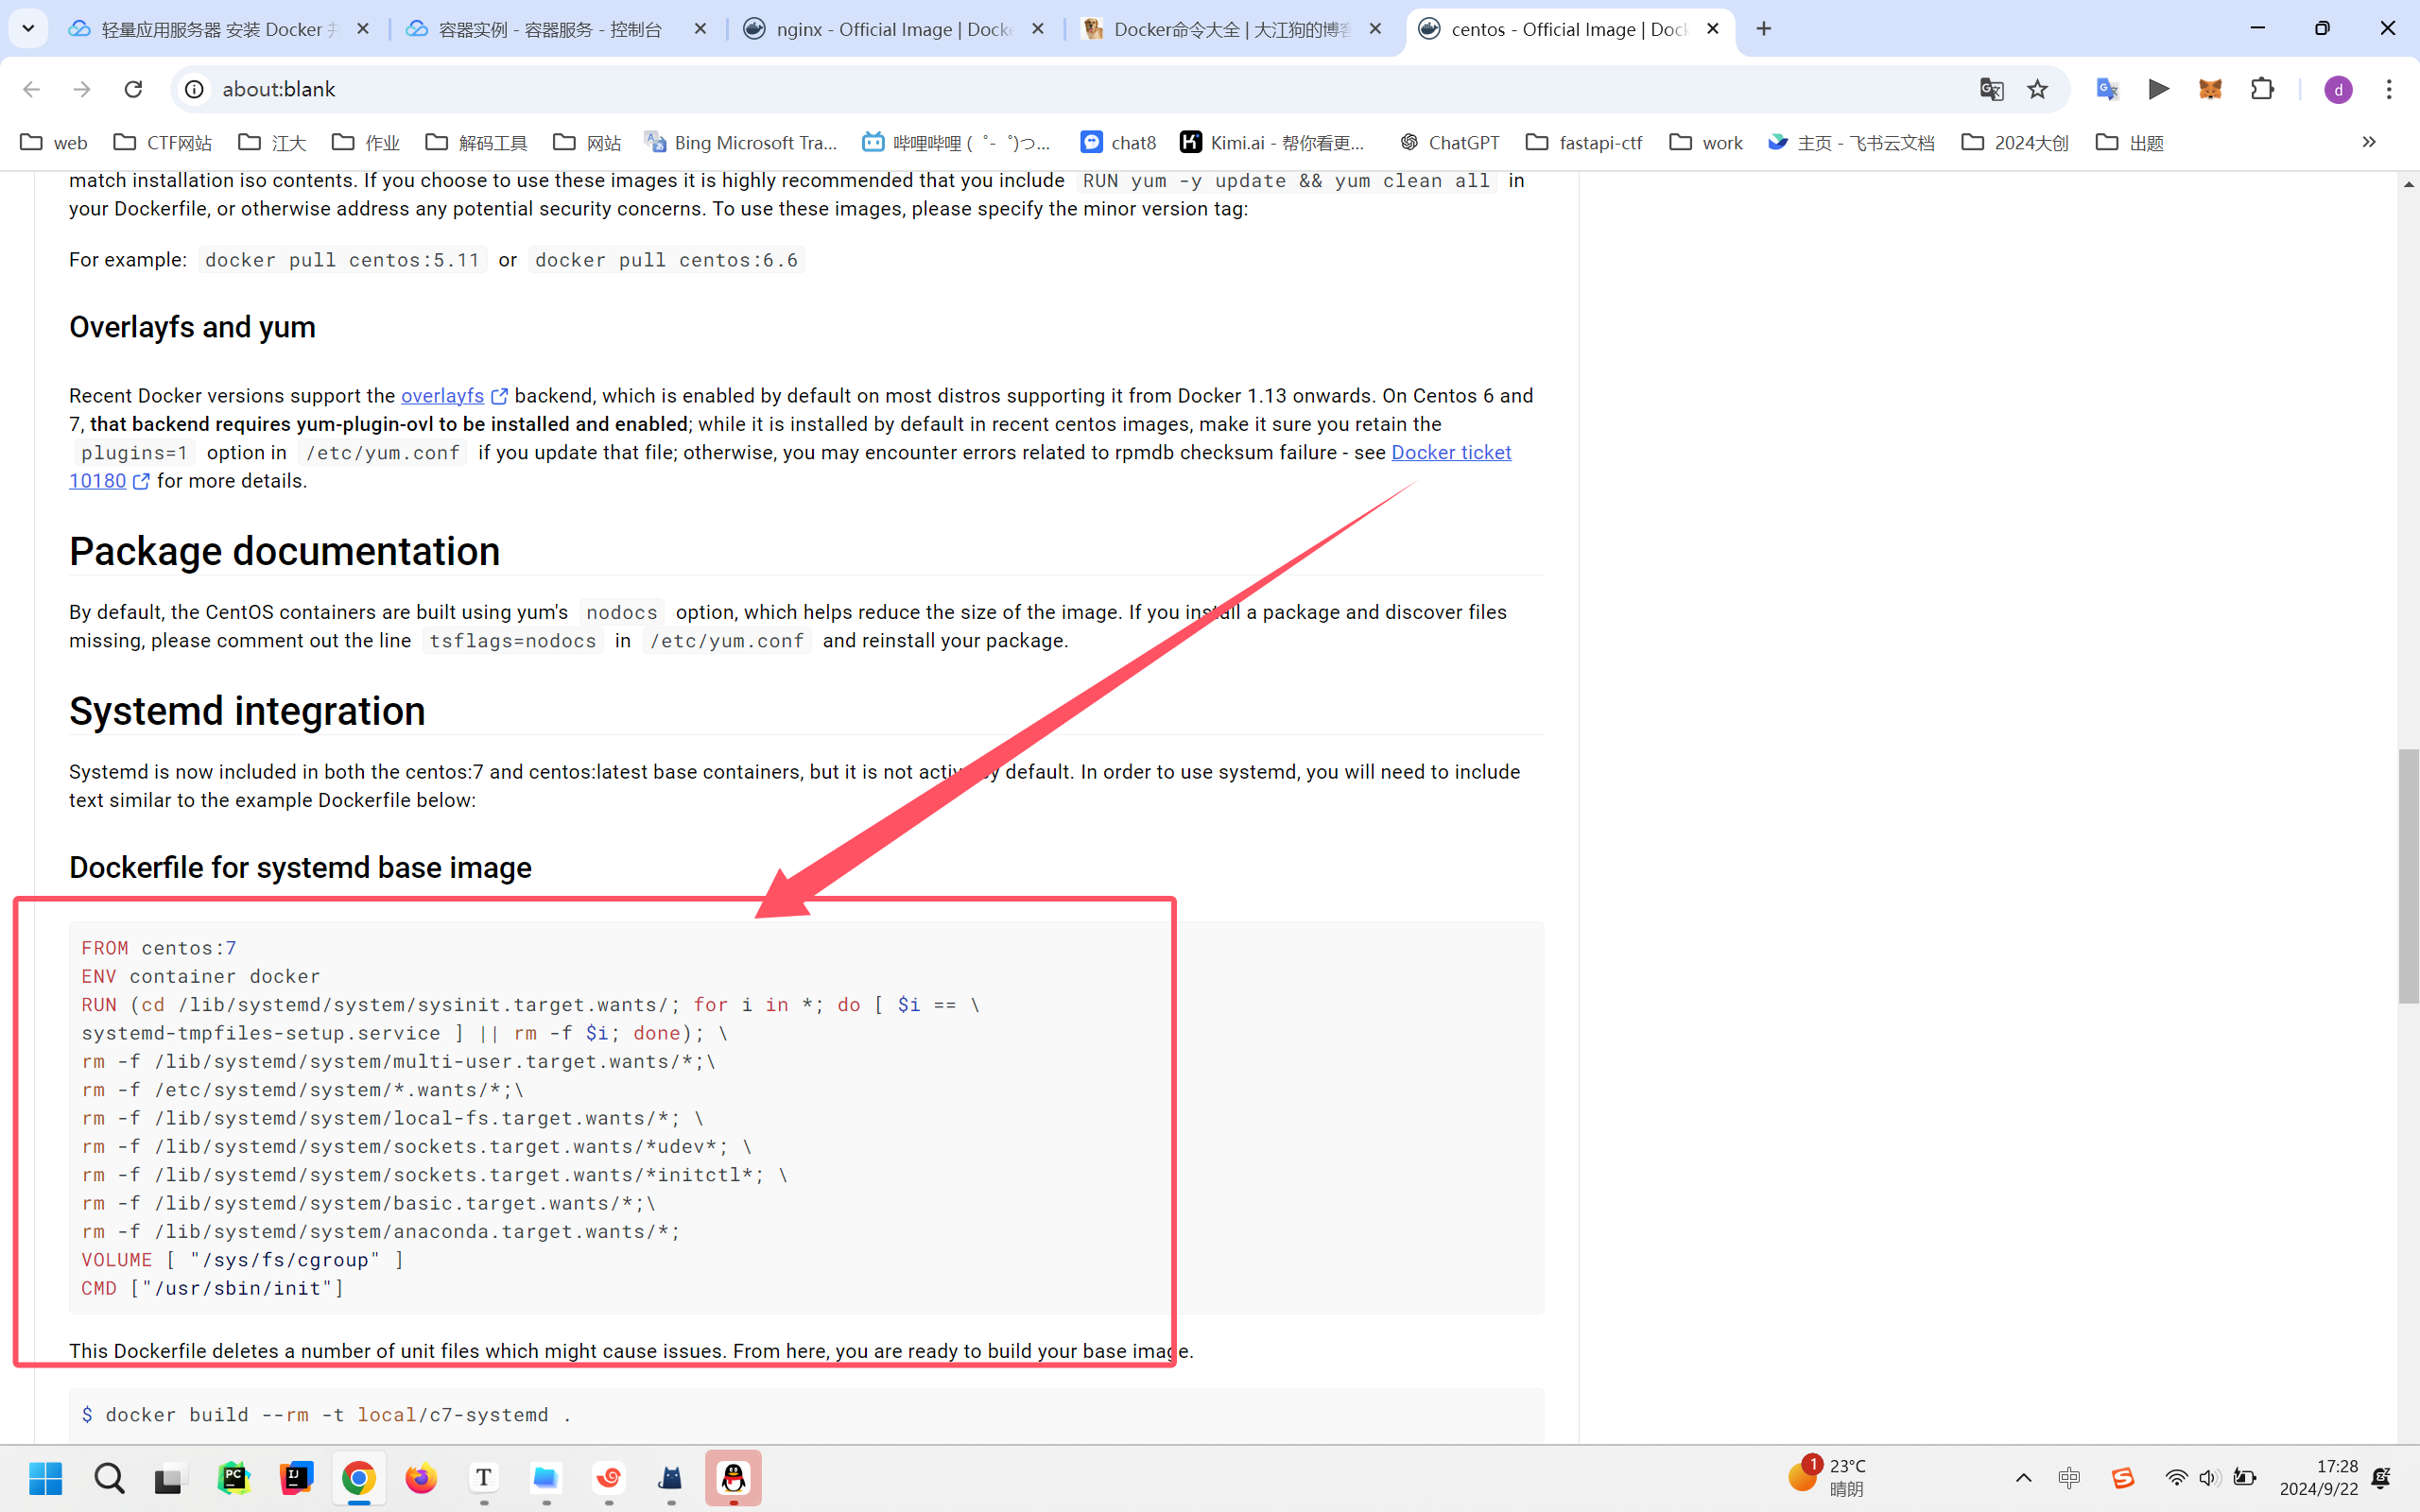Viewport: 2420px width, 1512px height.
Task: Open the fastapi-ctf bookmarks folder
Action: point(1584,142)
